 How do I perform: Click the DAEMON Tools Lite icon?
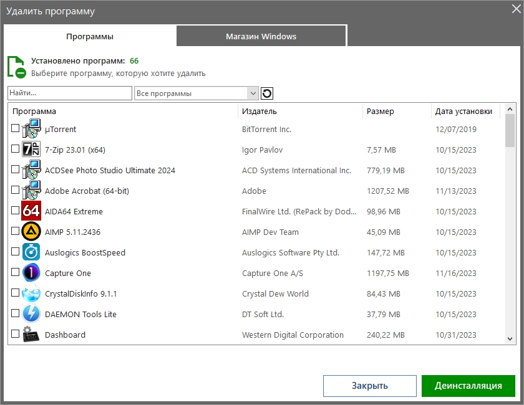(31, 314)
